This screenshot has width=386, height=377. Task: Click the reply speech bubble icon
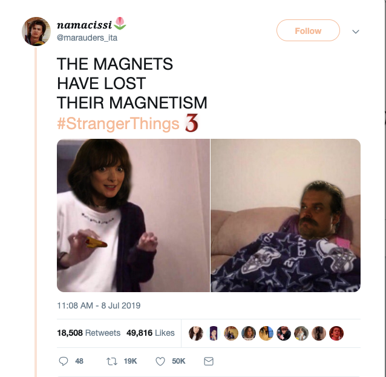[x=64, y=361]
